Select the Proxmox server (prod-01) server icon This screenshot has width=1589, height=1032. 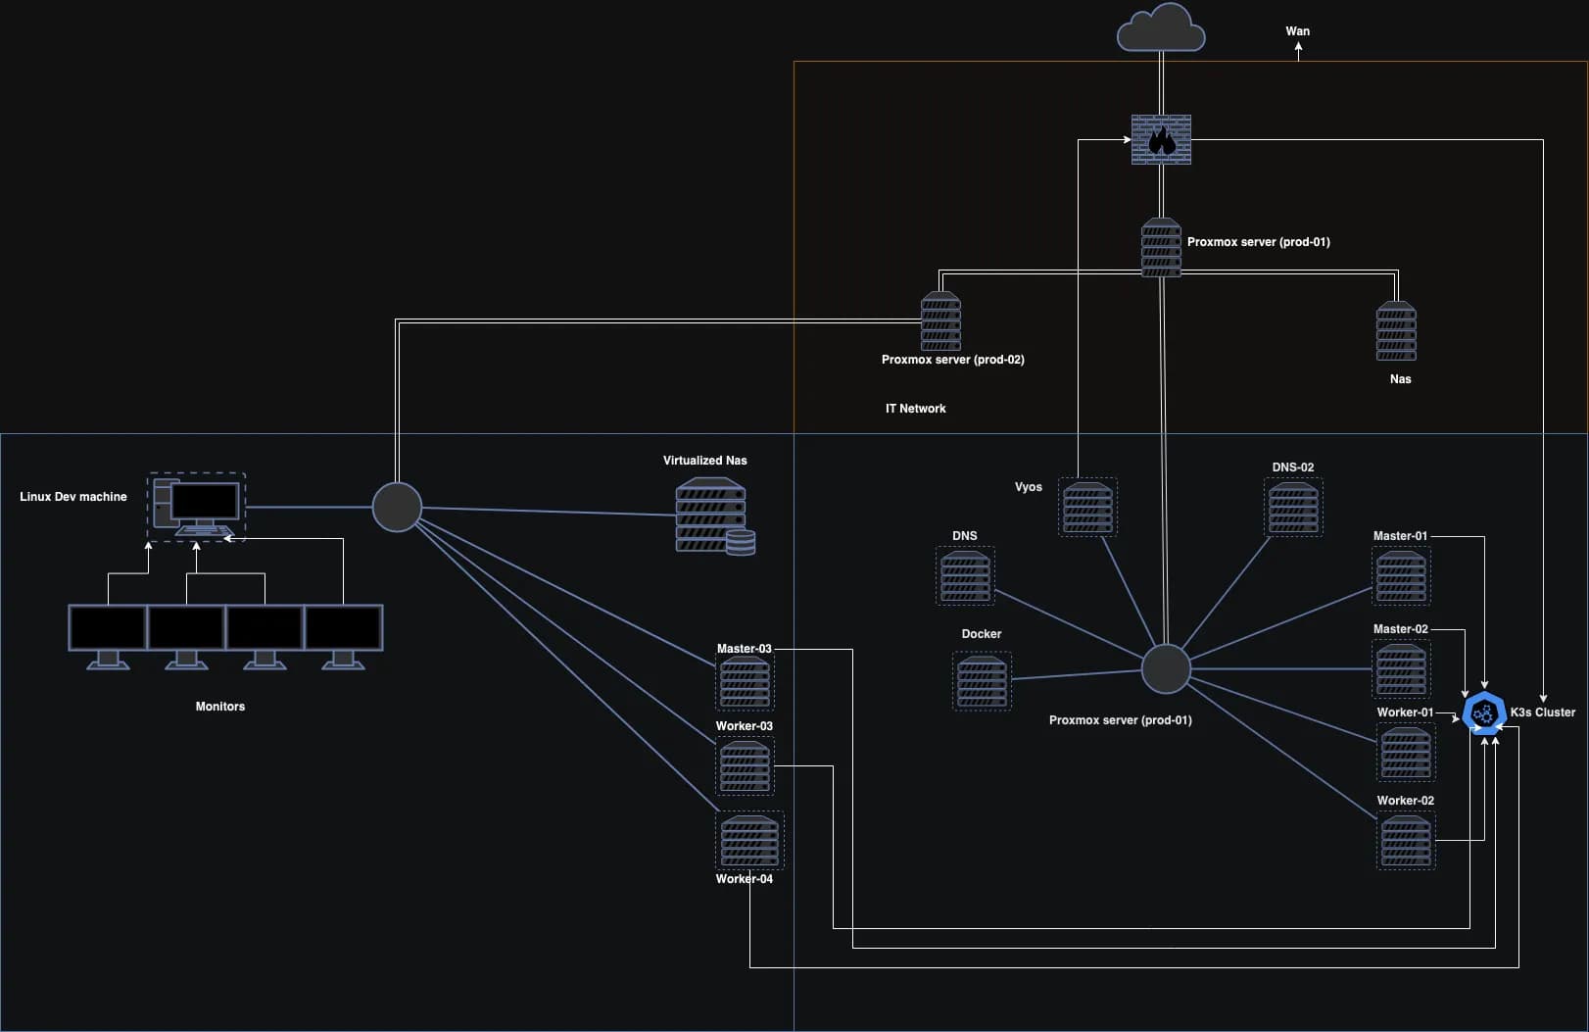pyautogui.click(x=1161, y=247)
